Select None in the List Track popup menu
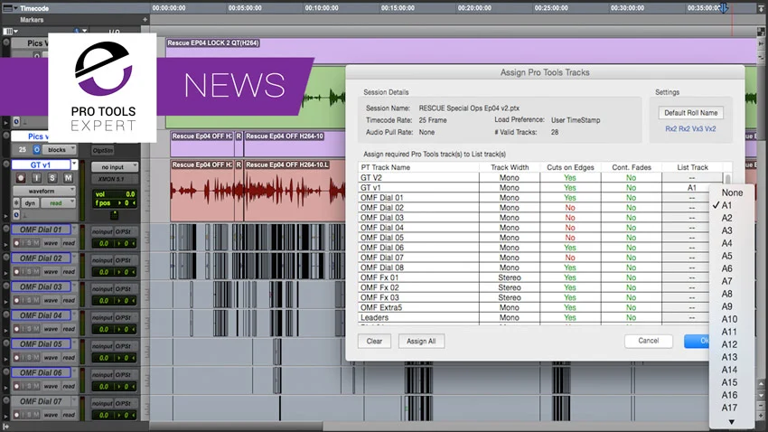Image resolution: width=768 pixels, height=432 pixels. coord(732,193)
